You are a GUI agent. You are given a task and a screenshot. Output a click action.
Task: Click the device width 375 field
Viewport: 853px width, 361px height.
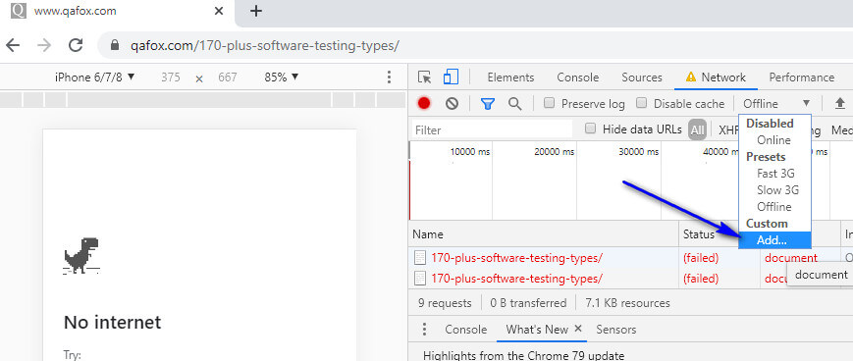coord(170,77)
